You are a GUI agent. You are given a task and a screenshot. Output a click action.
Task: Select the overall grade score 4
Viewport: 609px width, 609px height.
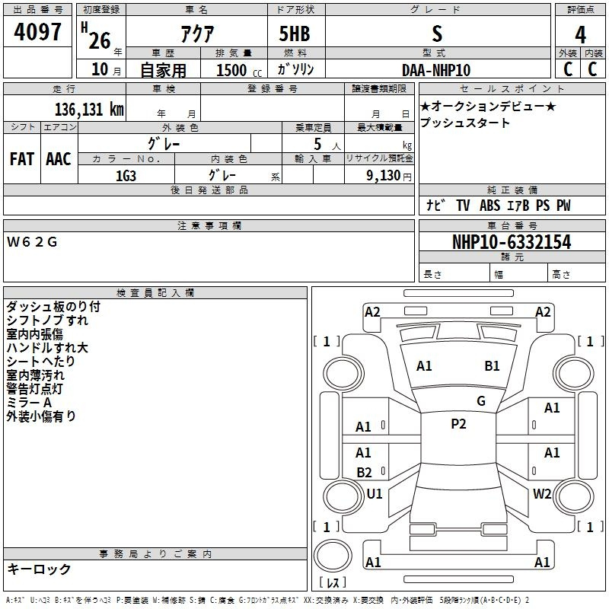pos(580,35)
